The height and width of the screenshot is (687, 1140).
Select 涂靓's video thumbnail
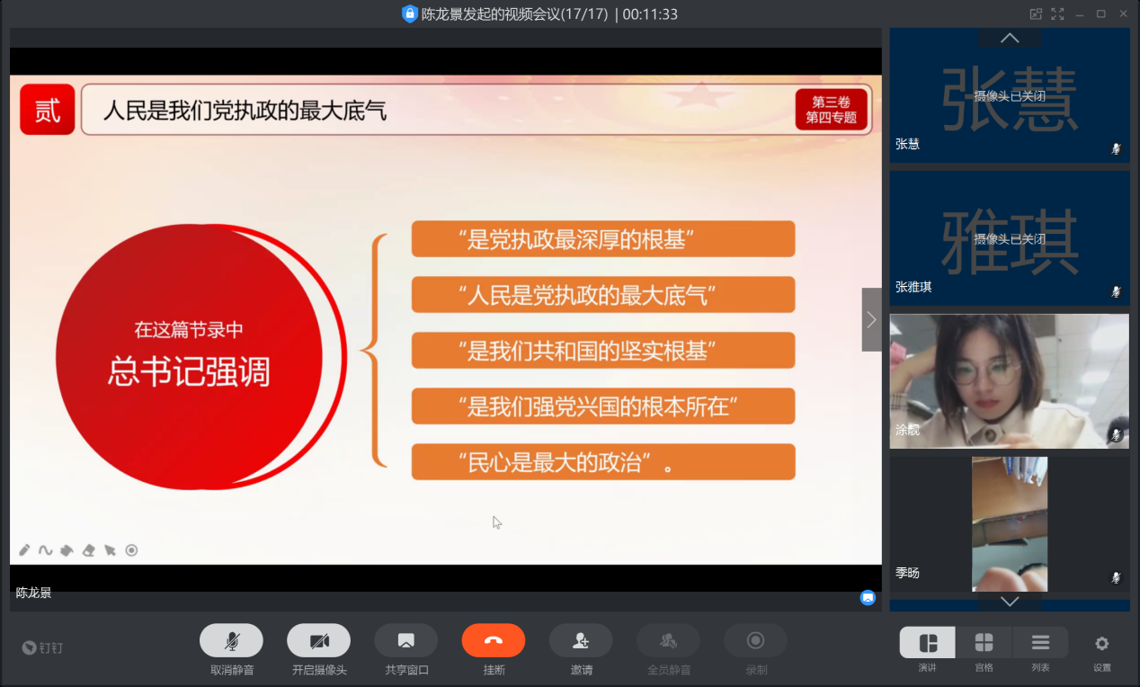pyautogui.click(x=1009, y=380)
